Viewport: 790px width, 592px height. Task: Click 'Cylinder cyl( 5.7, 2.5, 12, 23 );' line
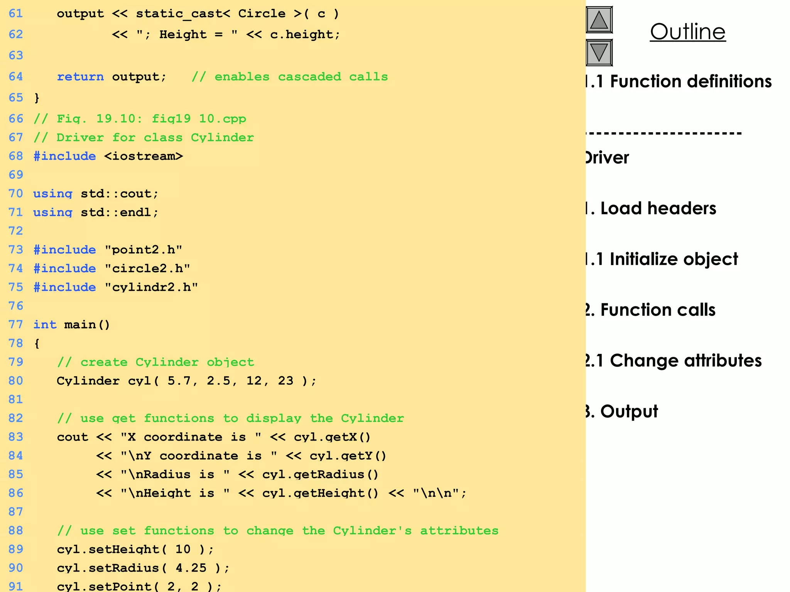click(x=187, y=381)
